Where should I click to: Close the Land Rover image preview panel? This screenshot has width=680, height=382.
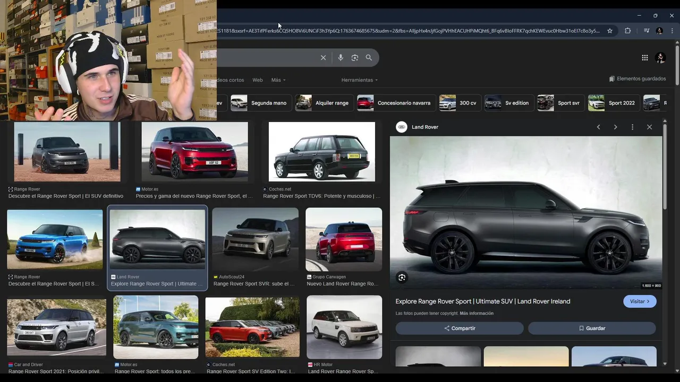pos(649,127)
